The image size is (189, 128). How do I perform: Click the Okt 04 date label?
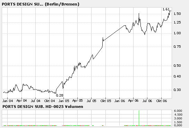[50, 101]
